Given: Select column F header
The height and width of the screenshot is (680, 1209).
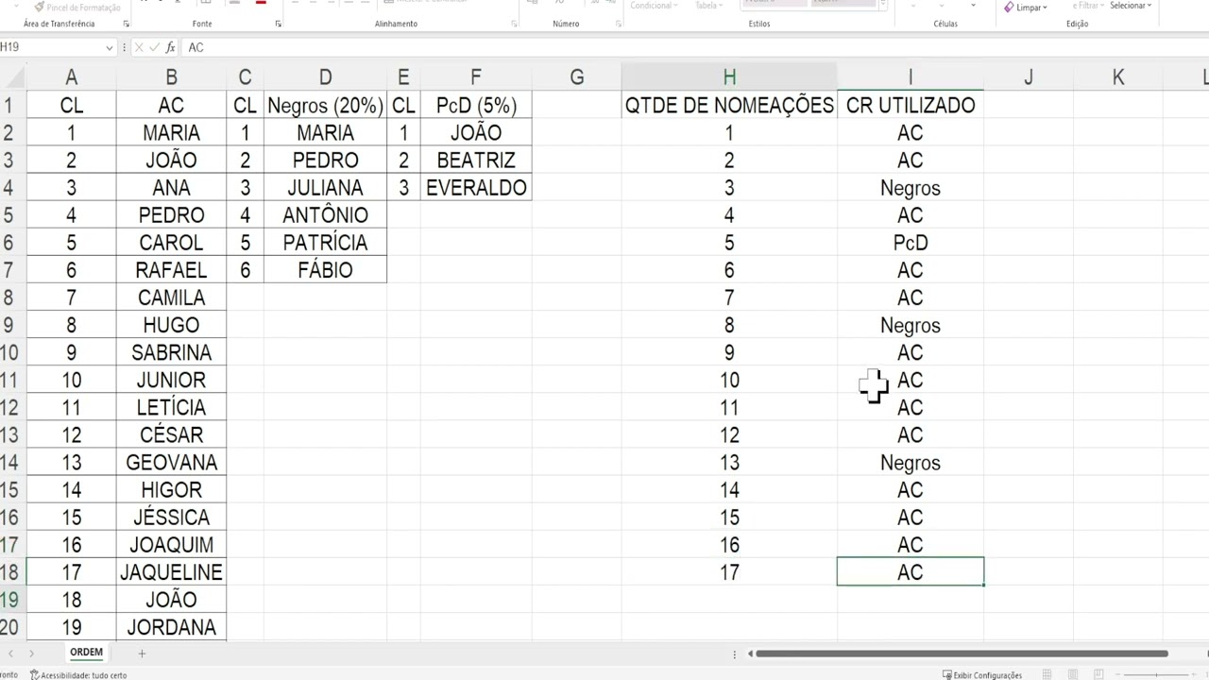Looking at the screenshot, I should click(x=475, y=77).
